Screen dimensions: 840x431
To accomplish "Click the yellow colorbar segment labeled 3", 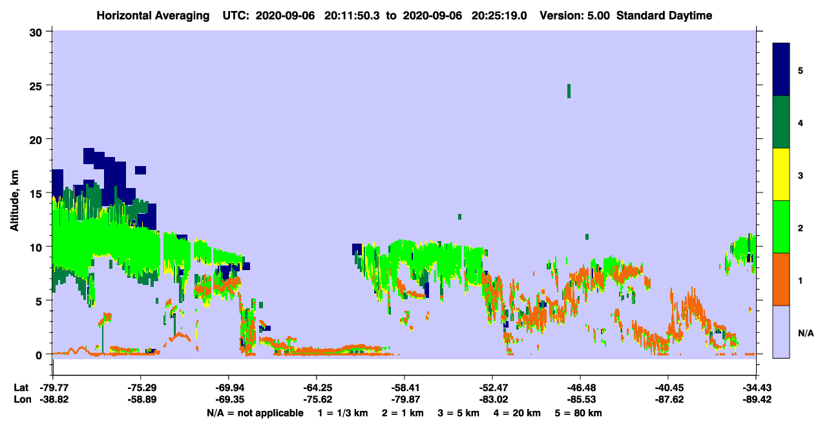I will (x=781, y=174).
